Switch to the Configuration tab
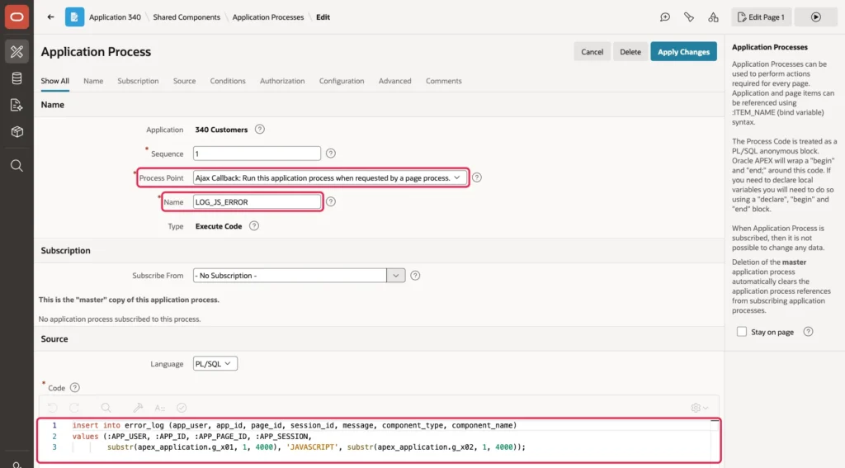 click(x=342, y=81)
